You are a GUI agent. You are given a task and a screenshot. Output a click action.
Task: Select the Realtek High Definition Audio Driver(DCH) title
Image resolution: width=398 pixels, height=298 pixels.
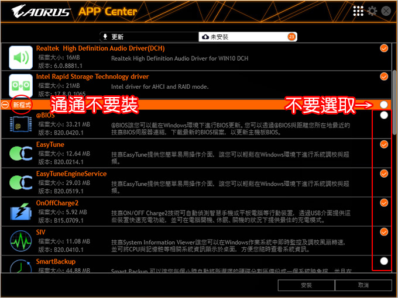coord(100,48)
